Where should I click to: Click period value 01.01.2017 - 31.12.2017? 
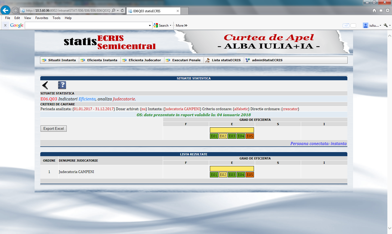[94, 109]
